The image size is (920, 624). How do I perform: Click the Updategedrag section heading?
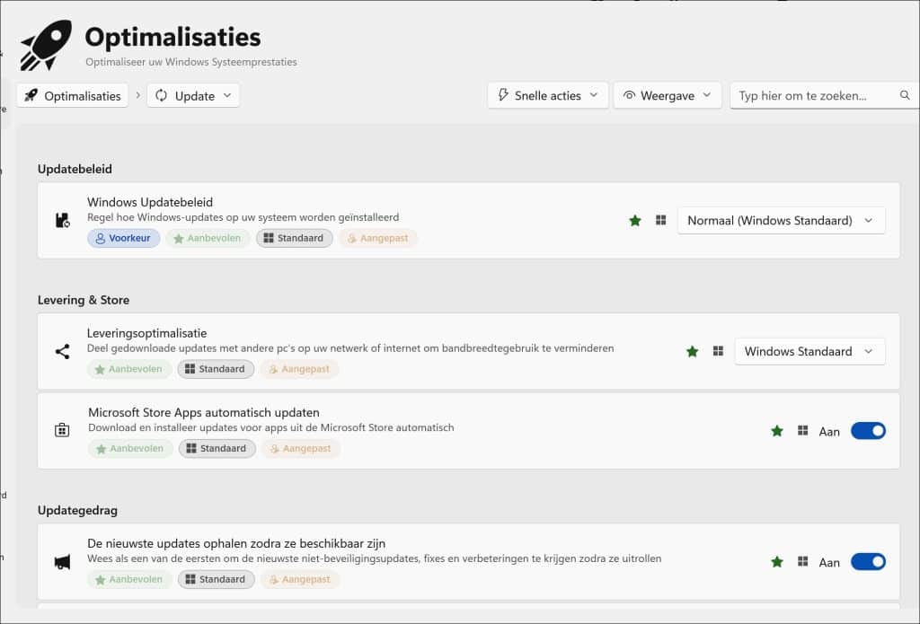click(x=77, y=510)
